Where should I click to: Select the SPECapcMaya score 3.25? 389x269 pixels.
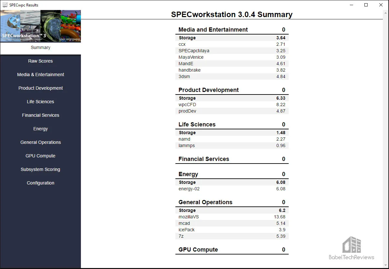(281, 51)
